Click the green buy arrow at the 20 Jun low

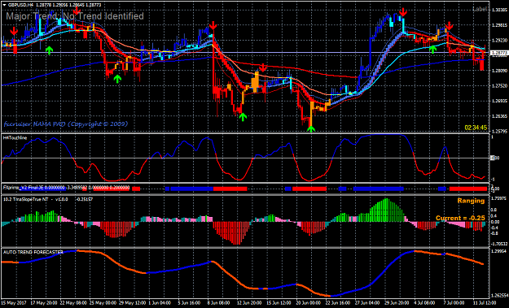[311, 129]
